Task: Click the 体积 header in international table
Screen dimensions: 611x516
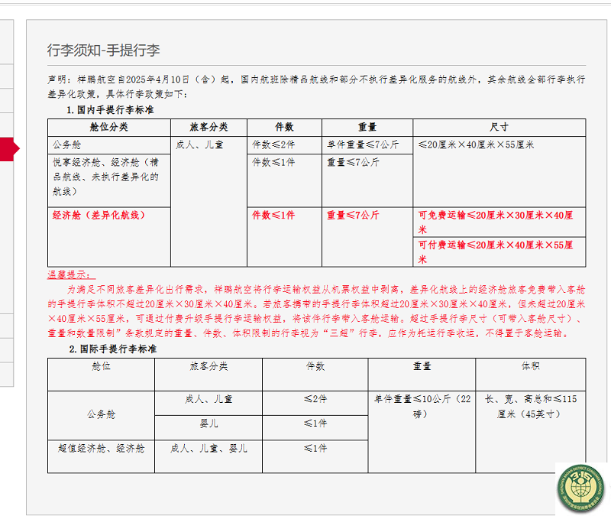Action: point(530,375)
